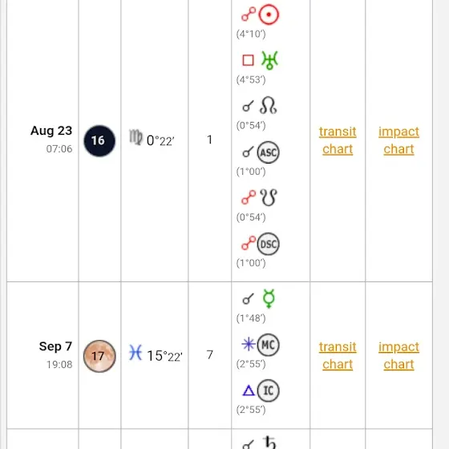The image size is (449, 449).
Task: Click the blue sextile star symbol
Action: [249, 345]
